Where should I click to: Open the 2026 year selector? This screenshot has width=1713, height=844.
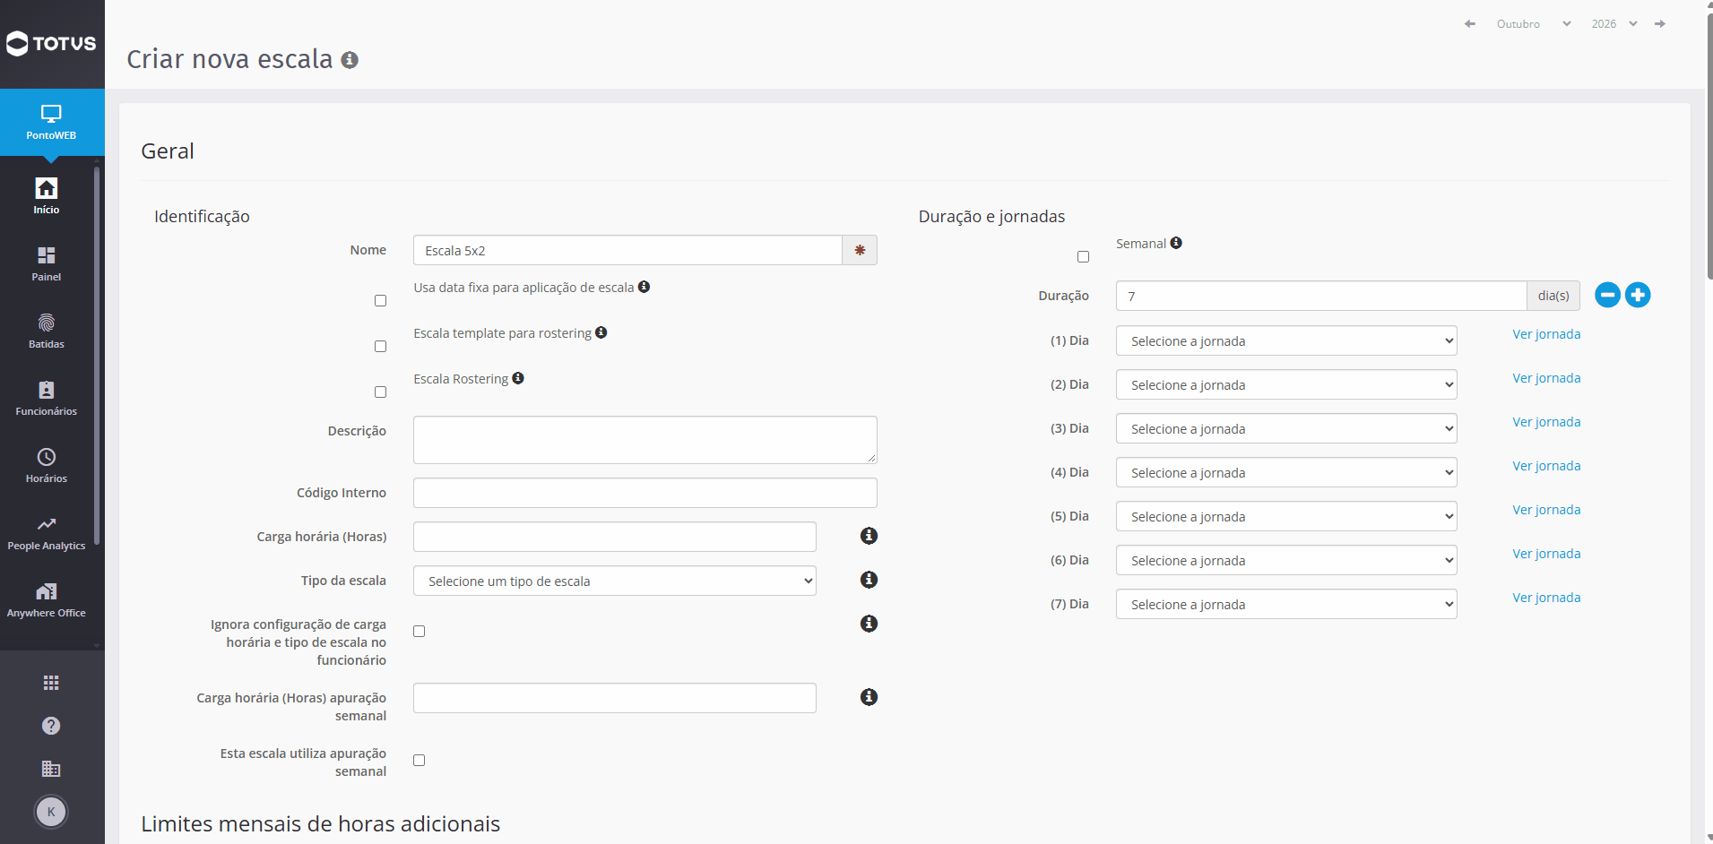pos(1614,24)
